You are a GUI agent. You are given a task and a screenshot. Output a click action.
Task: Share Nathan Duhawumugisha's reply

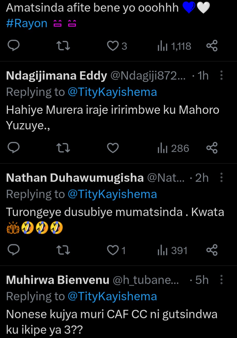(212, 250)
